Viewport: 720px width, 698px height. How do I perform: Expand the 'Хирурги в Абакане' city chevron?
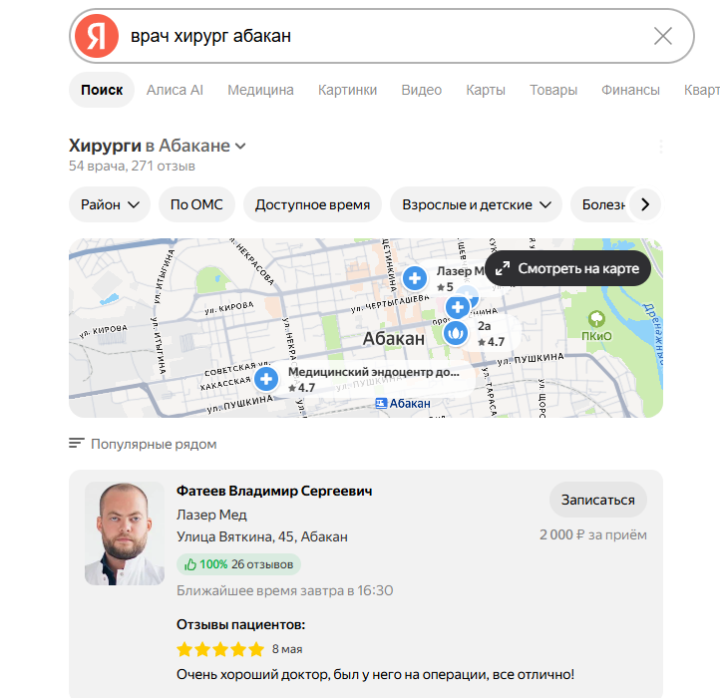coord(240,147)
